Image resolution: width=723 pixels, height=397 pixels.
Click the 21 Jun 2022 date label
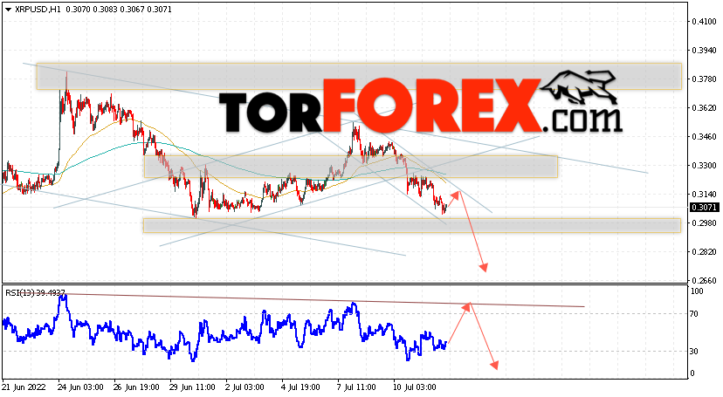coord(24,387)
